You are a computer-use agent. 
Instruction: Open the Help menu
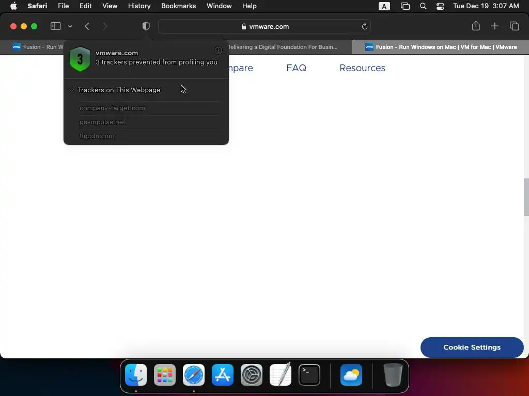click(250, 6)
